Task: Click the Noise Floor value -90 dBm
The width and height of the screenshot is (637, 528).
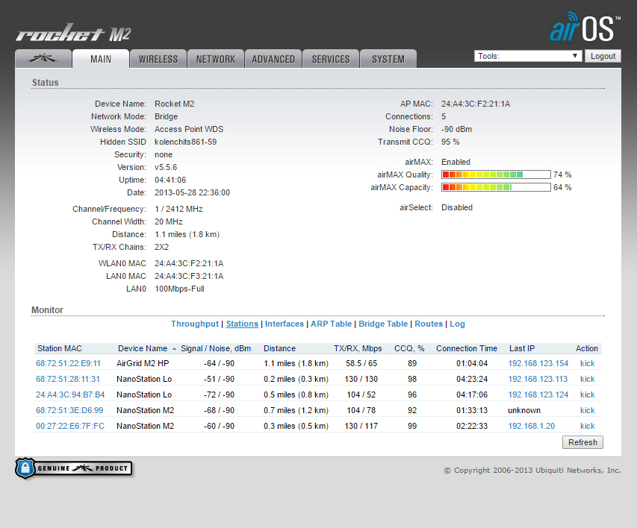Action: [456, 129]
